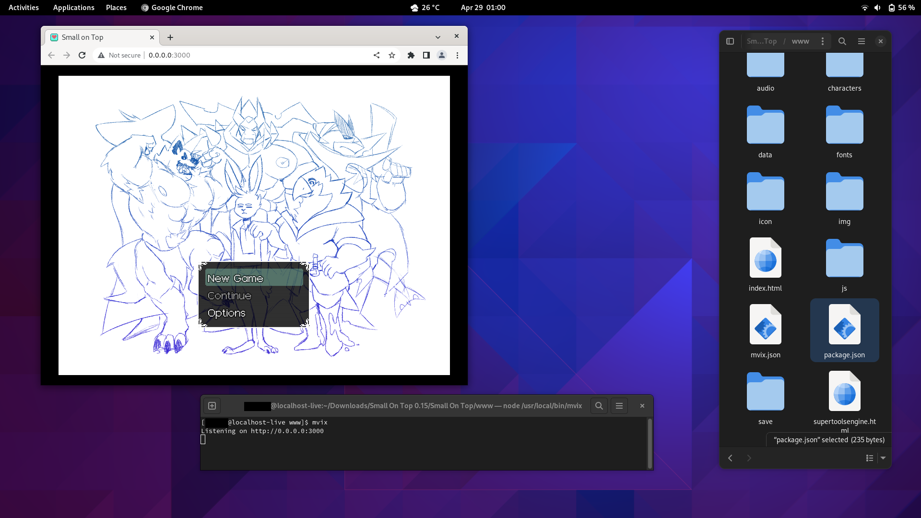Switch file manager to list view
Screen dimensions: 921x518
coord(869,458)
